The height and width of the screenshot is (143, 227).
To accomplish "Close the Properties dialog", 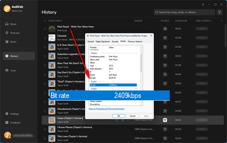I will point(151,36).
